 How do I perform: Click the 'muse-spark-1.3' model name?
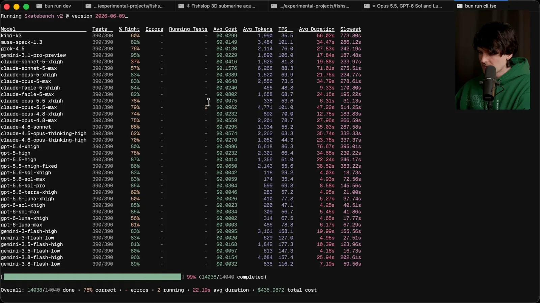[x=21, y=42]
